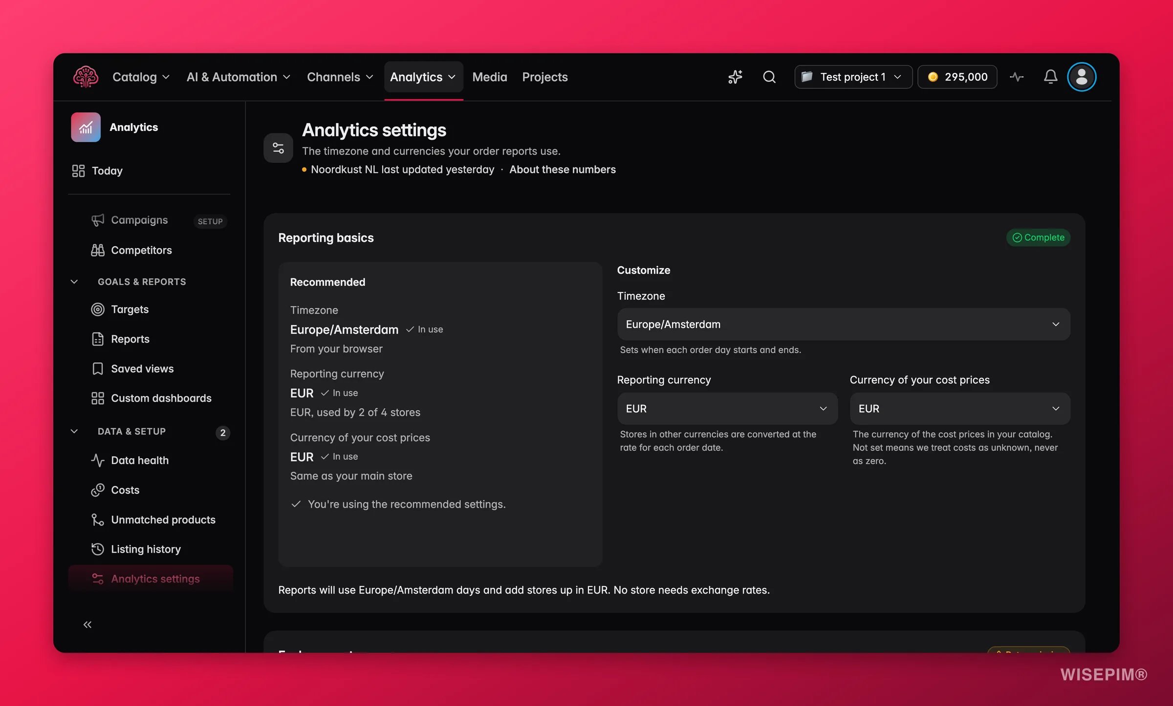The height and width of the screenshot is (706, 1173).
Task: Click the WisePIM brain logo
Action: tap(86, 77)
